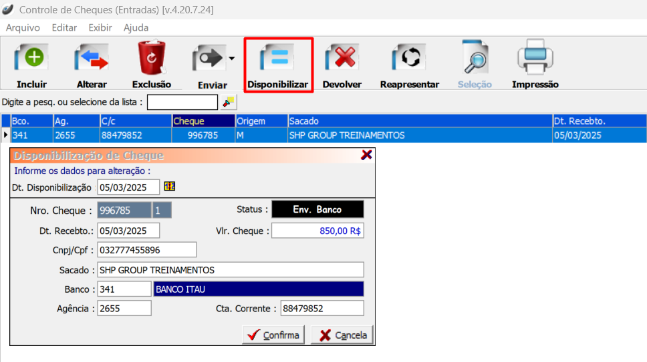Click the Disponibilizar toolbar icon

point(277,59)
